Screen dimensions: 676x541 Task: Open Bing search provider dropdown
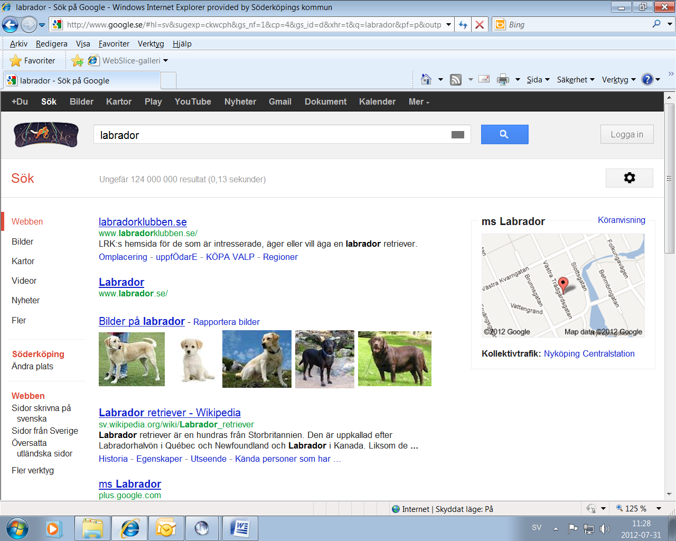point(670,24)
